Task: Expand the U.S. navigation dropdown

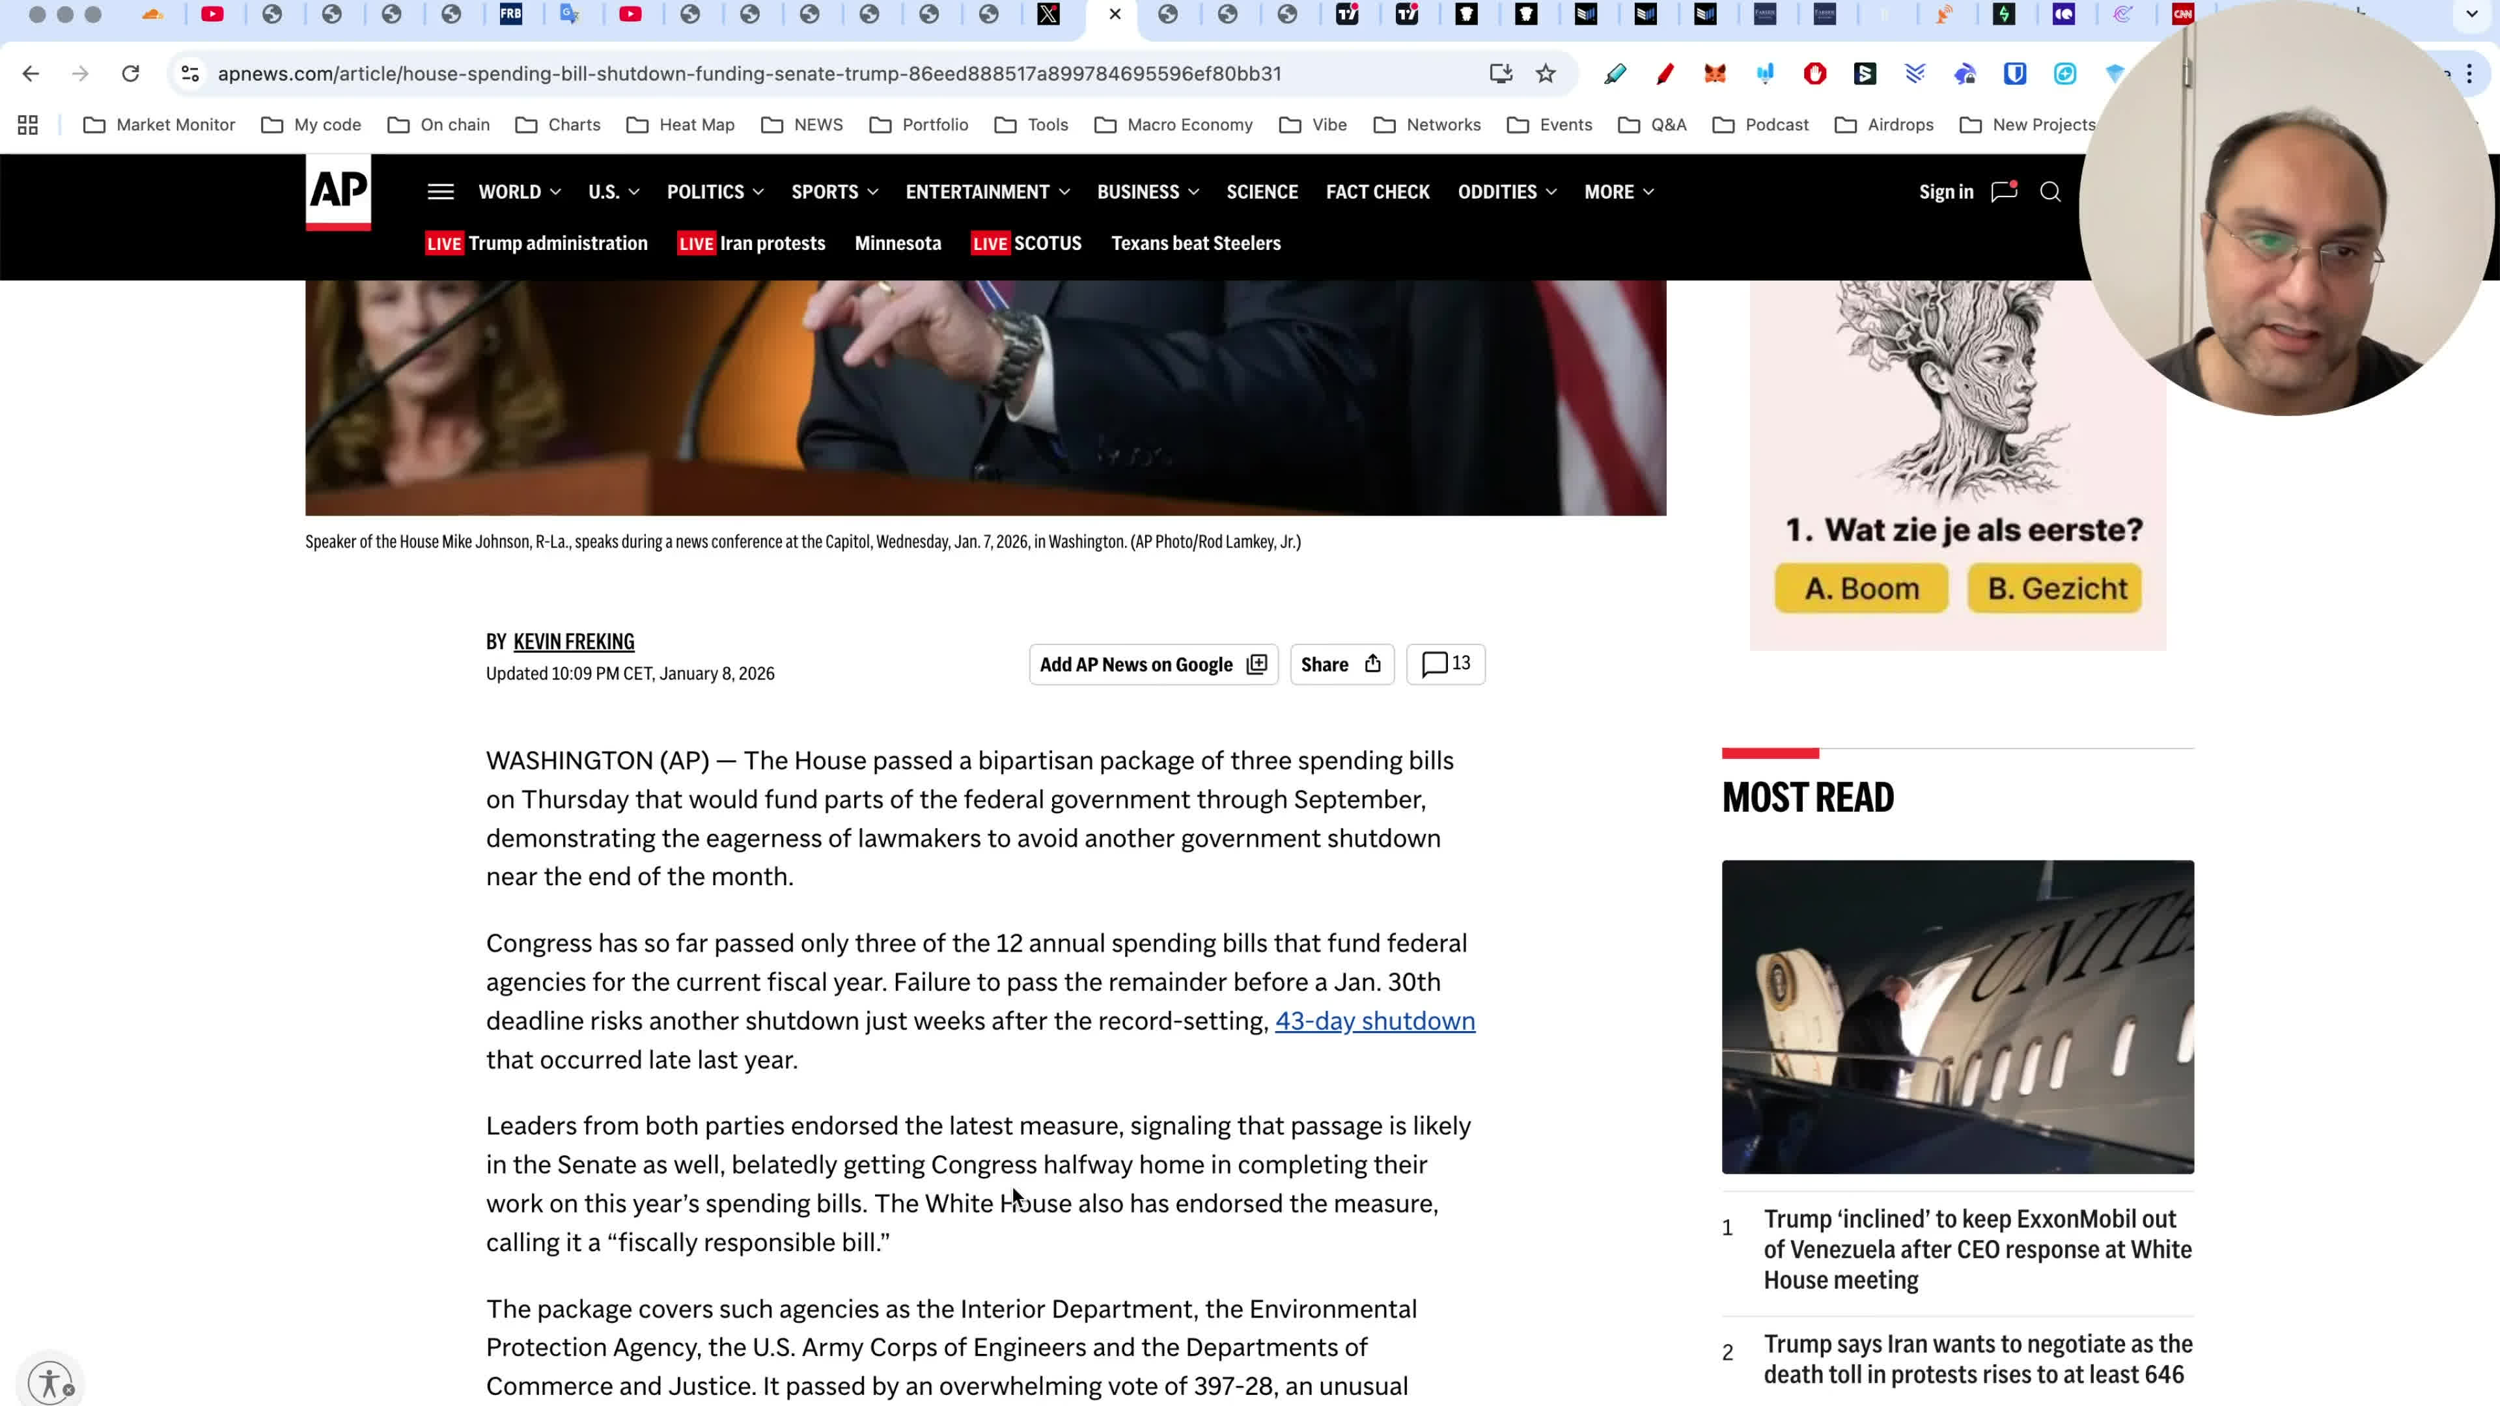Action: pos(613,192)
